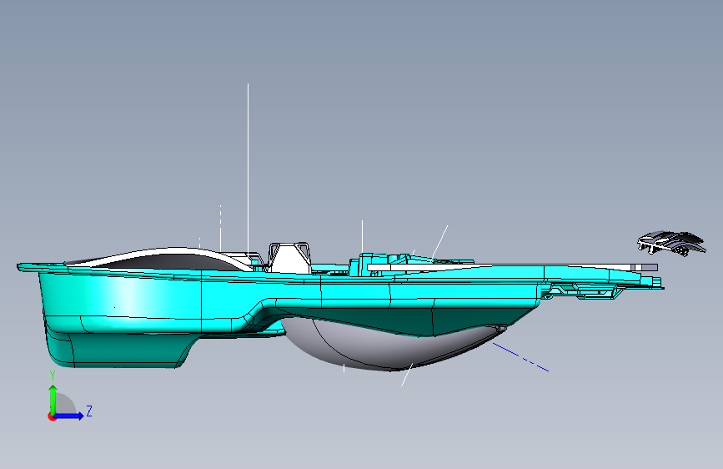Click the red origin point of triad
Screen dimensions: 723x469
(52, 416)
